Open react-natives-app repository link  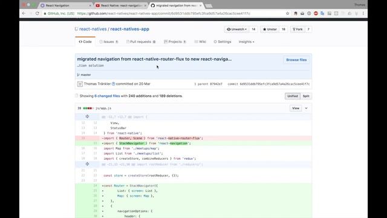129,29
